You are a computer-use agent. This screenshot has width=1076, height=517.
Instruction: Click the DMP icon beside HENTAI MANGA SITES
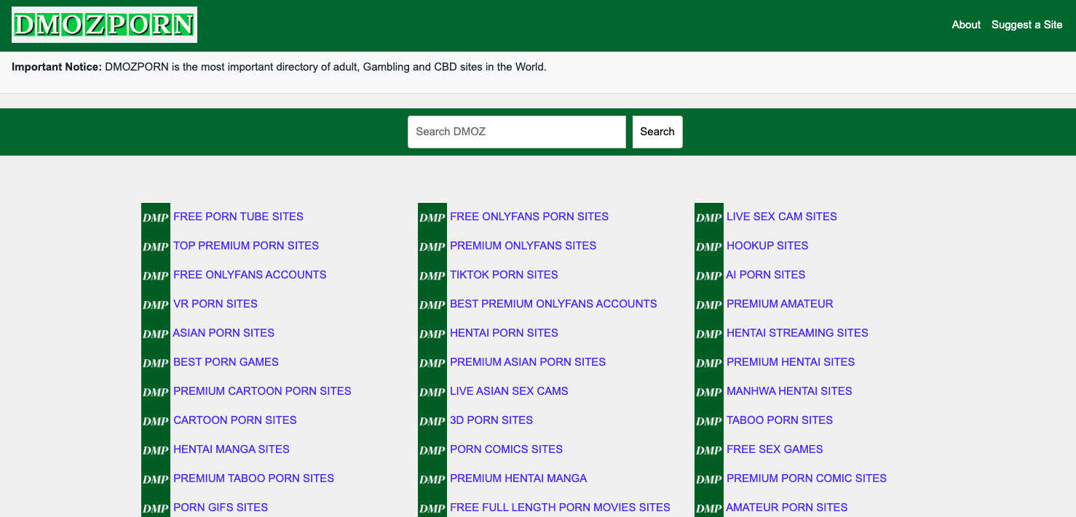[x=155, y=449]
